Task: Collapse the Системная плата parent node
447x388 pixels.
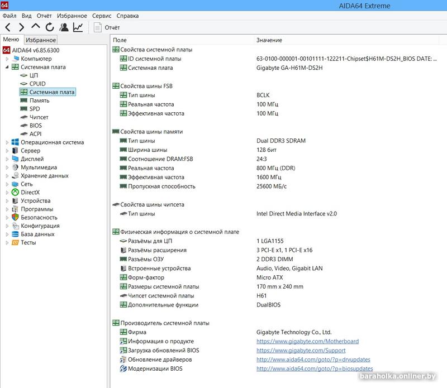Action: coord(7,67)
